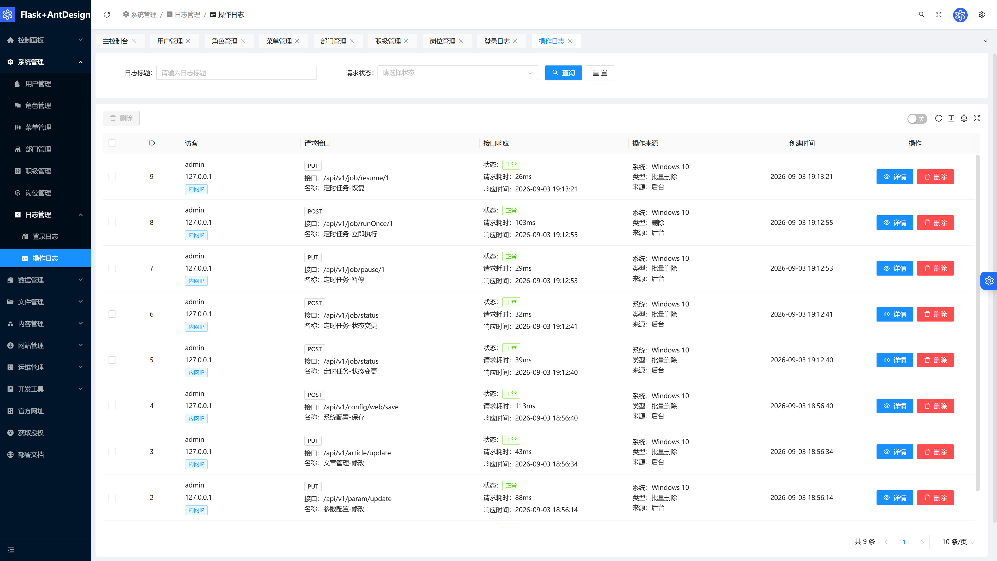Click the table reload icon

click(x=939, y=118)
